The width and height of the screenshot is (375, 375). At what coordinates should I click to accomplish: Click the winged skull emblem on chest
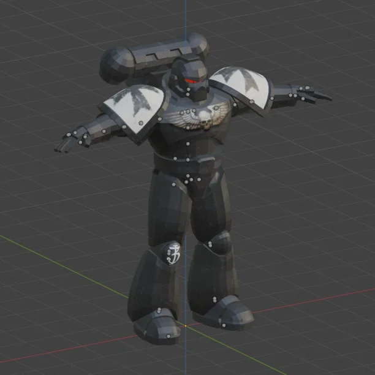(x=198, y=116)
